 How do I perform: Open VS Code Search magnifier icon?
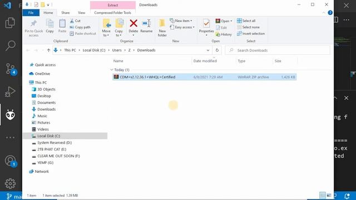(x=10, y=46)
